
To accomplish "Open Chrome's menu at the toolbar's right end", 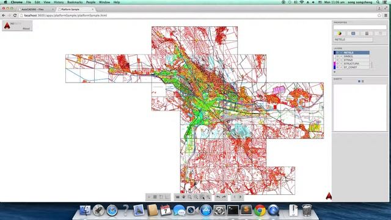I will coord(386,15).
